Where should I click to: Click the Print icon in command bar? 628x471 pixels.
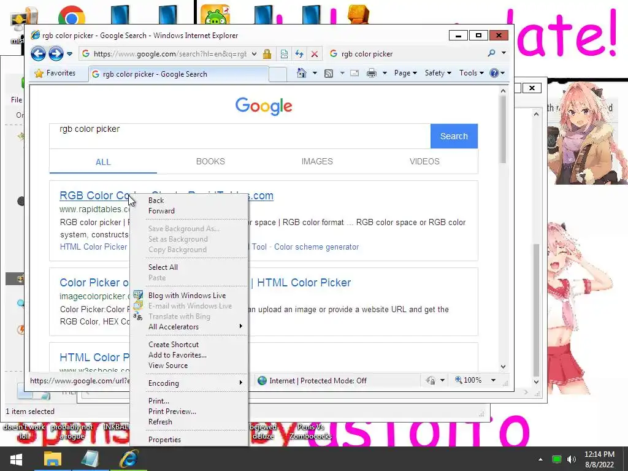tap(372, 73)
